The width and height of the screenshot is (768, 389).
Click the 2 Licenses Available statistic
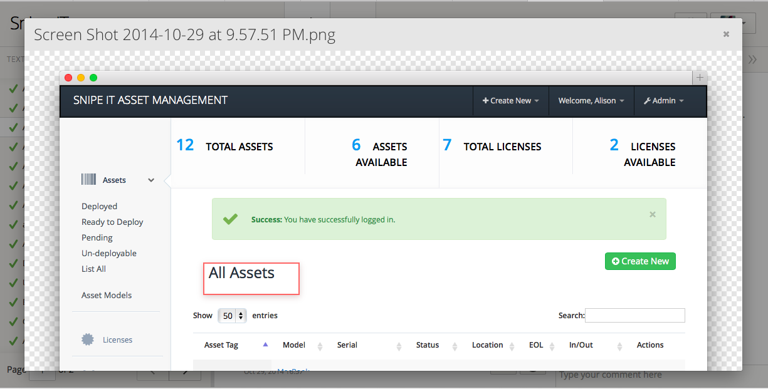point(643,153)
